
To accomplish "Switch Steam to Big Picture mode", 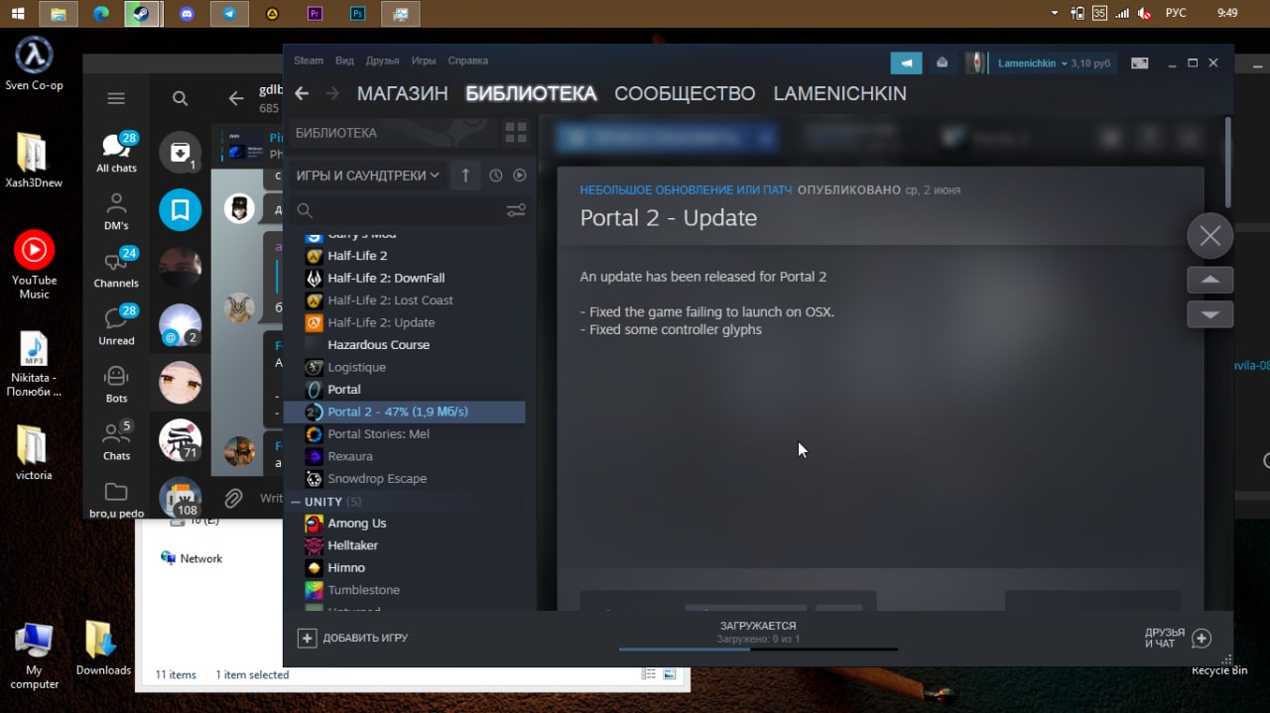I will pyautogui.click(x=1140, y=62).
